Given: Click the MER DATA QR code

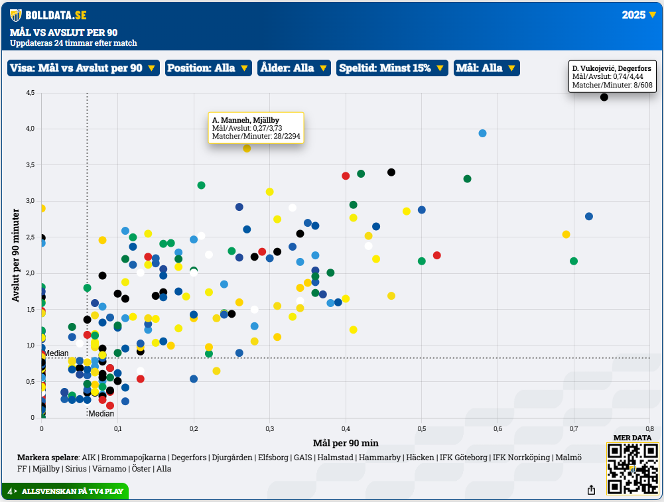Looking at the screenshot, I should pos(631,468).
